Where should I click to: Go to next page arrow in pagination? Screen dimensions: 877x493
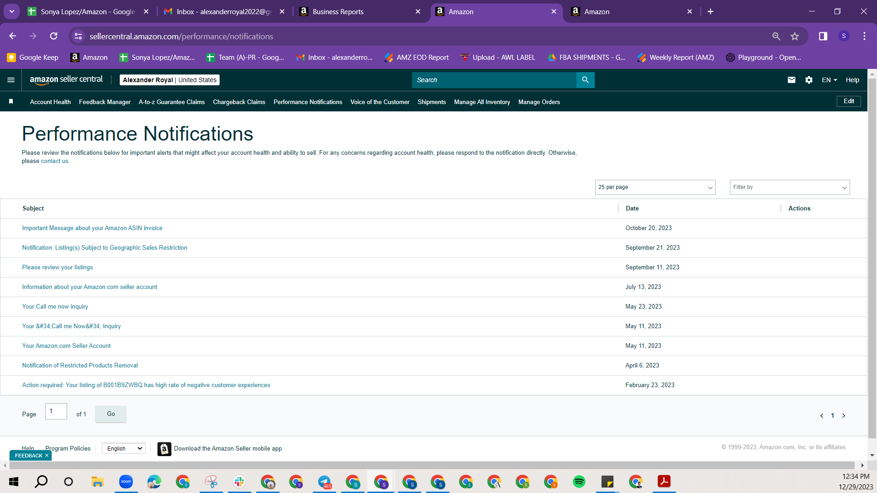click(844, 416)
